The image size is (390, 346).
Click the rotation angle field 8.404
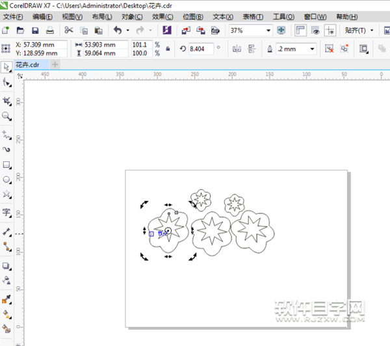200,49
